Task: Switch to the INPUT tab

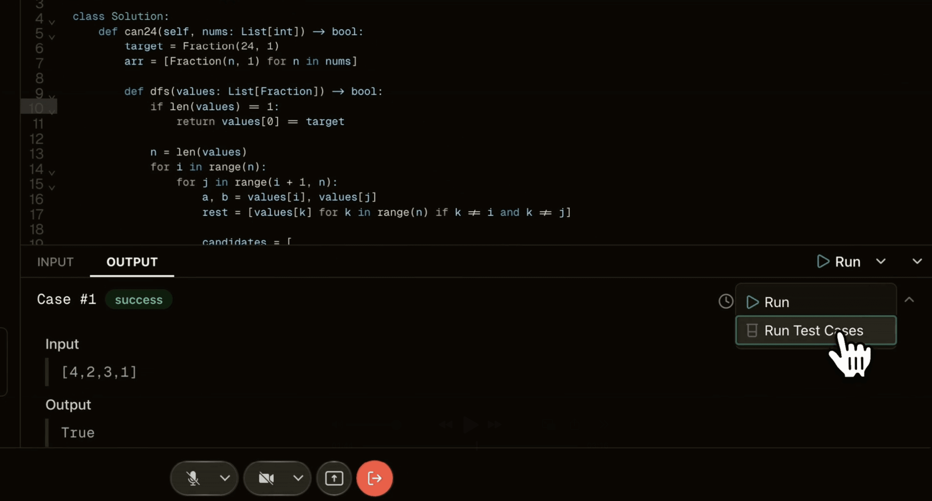Action: 55,262
